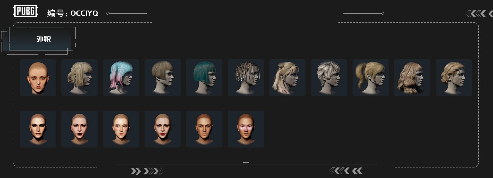
Task: Select the tanned face with tear-streak makeup
Action: (x=204, y=129)
